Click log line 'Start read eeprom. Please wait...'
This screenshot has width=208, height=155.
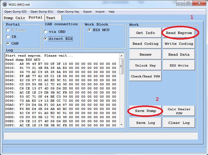39,56
